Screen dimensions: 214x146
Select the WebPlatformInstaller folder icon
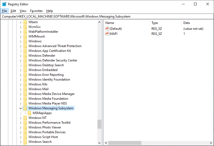click(x=25, y=32)
